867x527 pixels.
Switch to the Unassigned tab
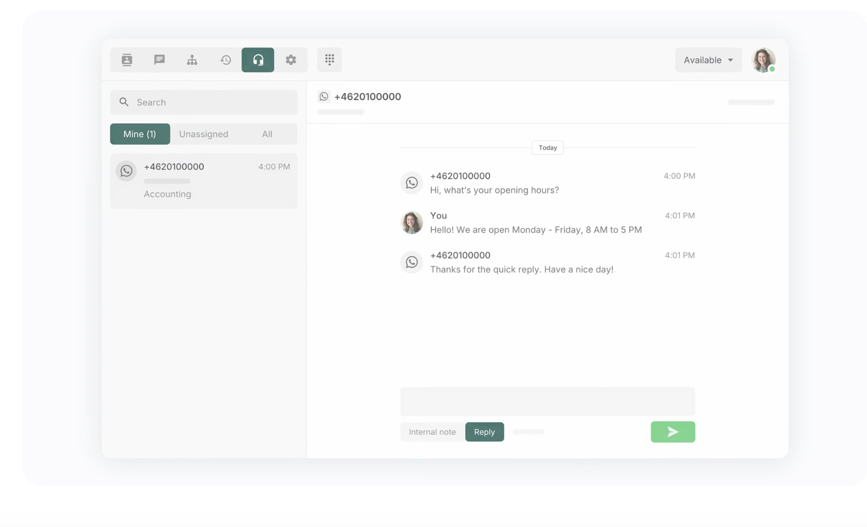(x=203, y=134)
